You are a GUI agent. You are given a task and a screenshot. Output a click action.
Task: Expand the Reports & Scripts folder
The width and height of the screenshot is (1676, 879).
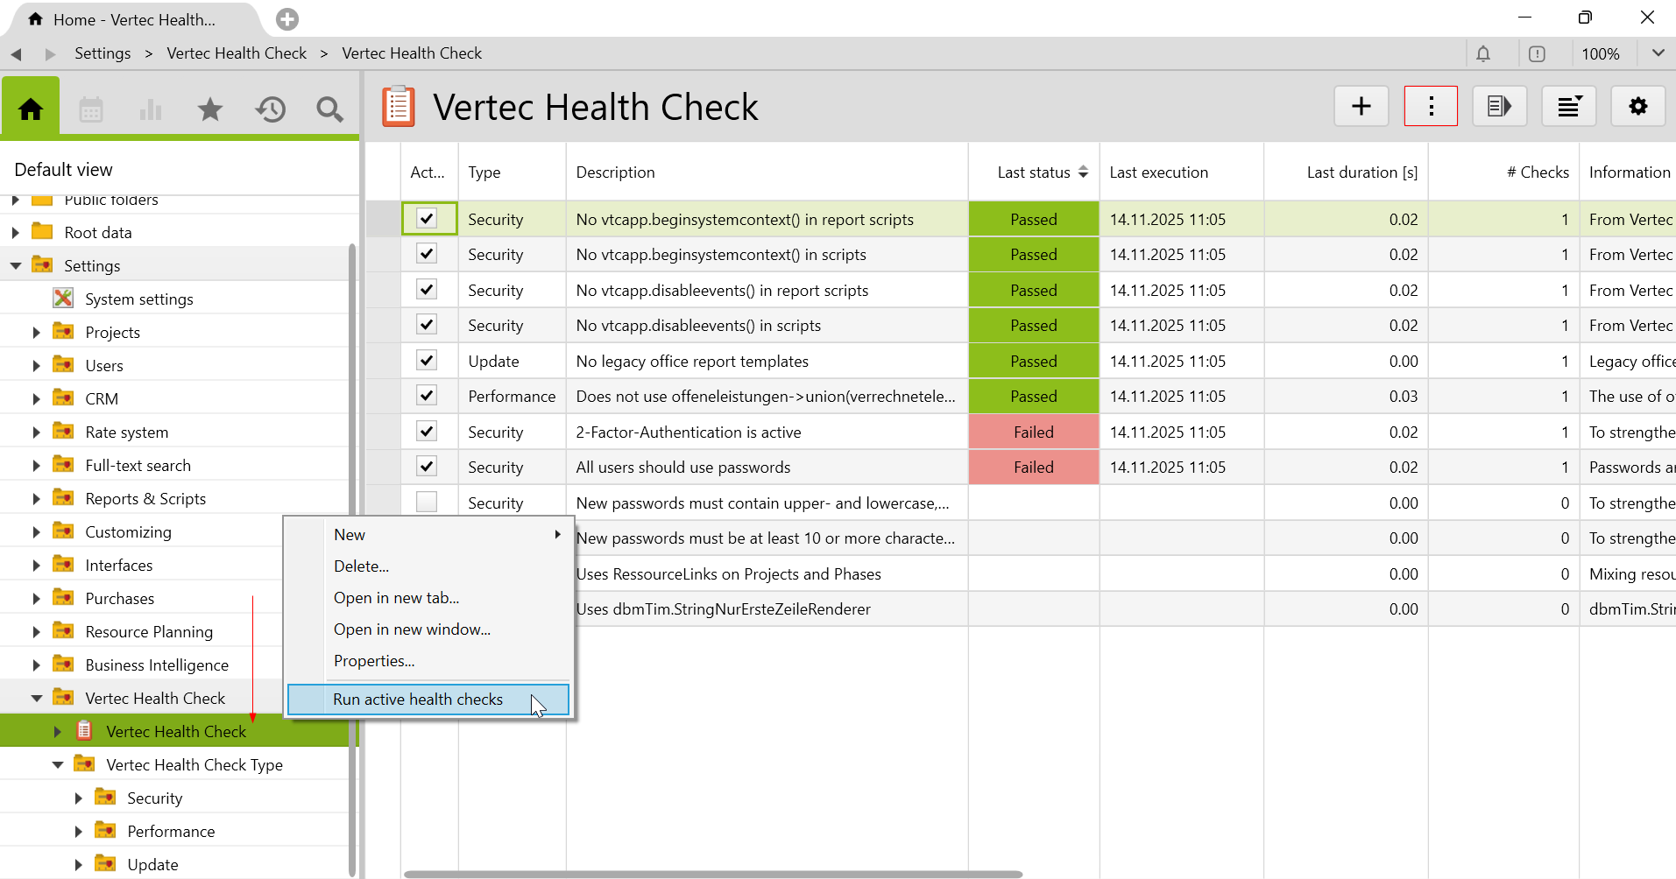click(x=36, y=499)
